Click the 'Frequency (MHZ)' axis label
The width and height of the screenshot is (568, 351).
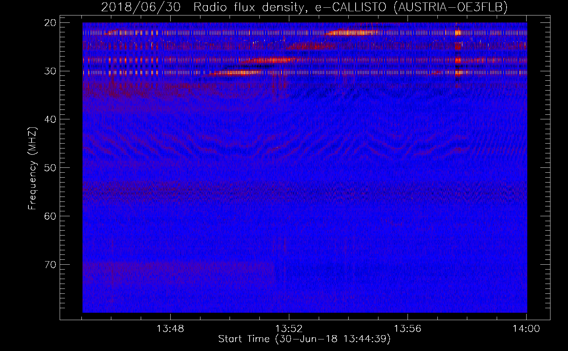tap(32, 168)
